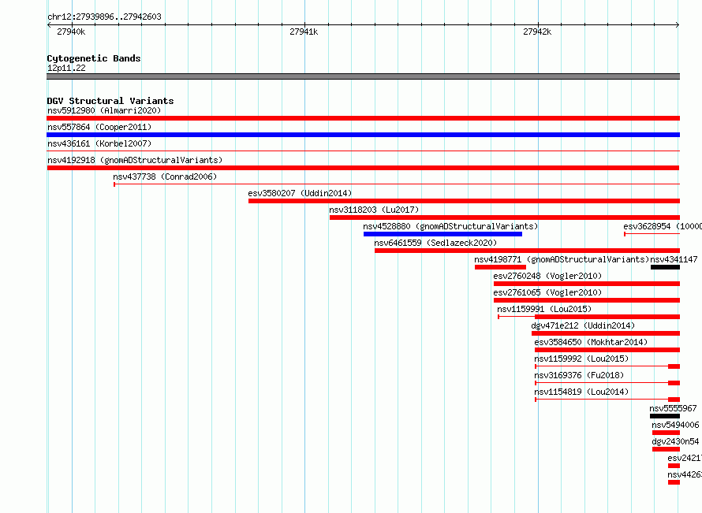This screenshot has width=702, height=513.
Task: Click the Cytogenetic Bands track title
Action: pyautogui.click(x=94, y=58)
